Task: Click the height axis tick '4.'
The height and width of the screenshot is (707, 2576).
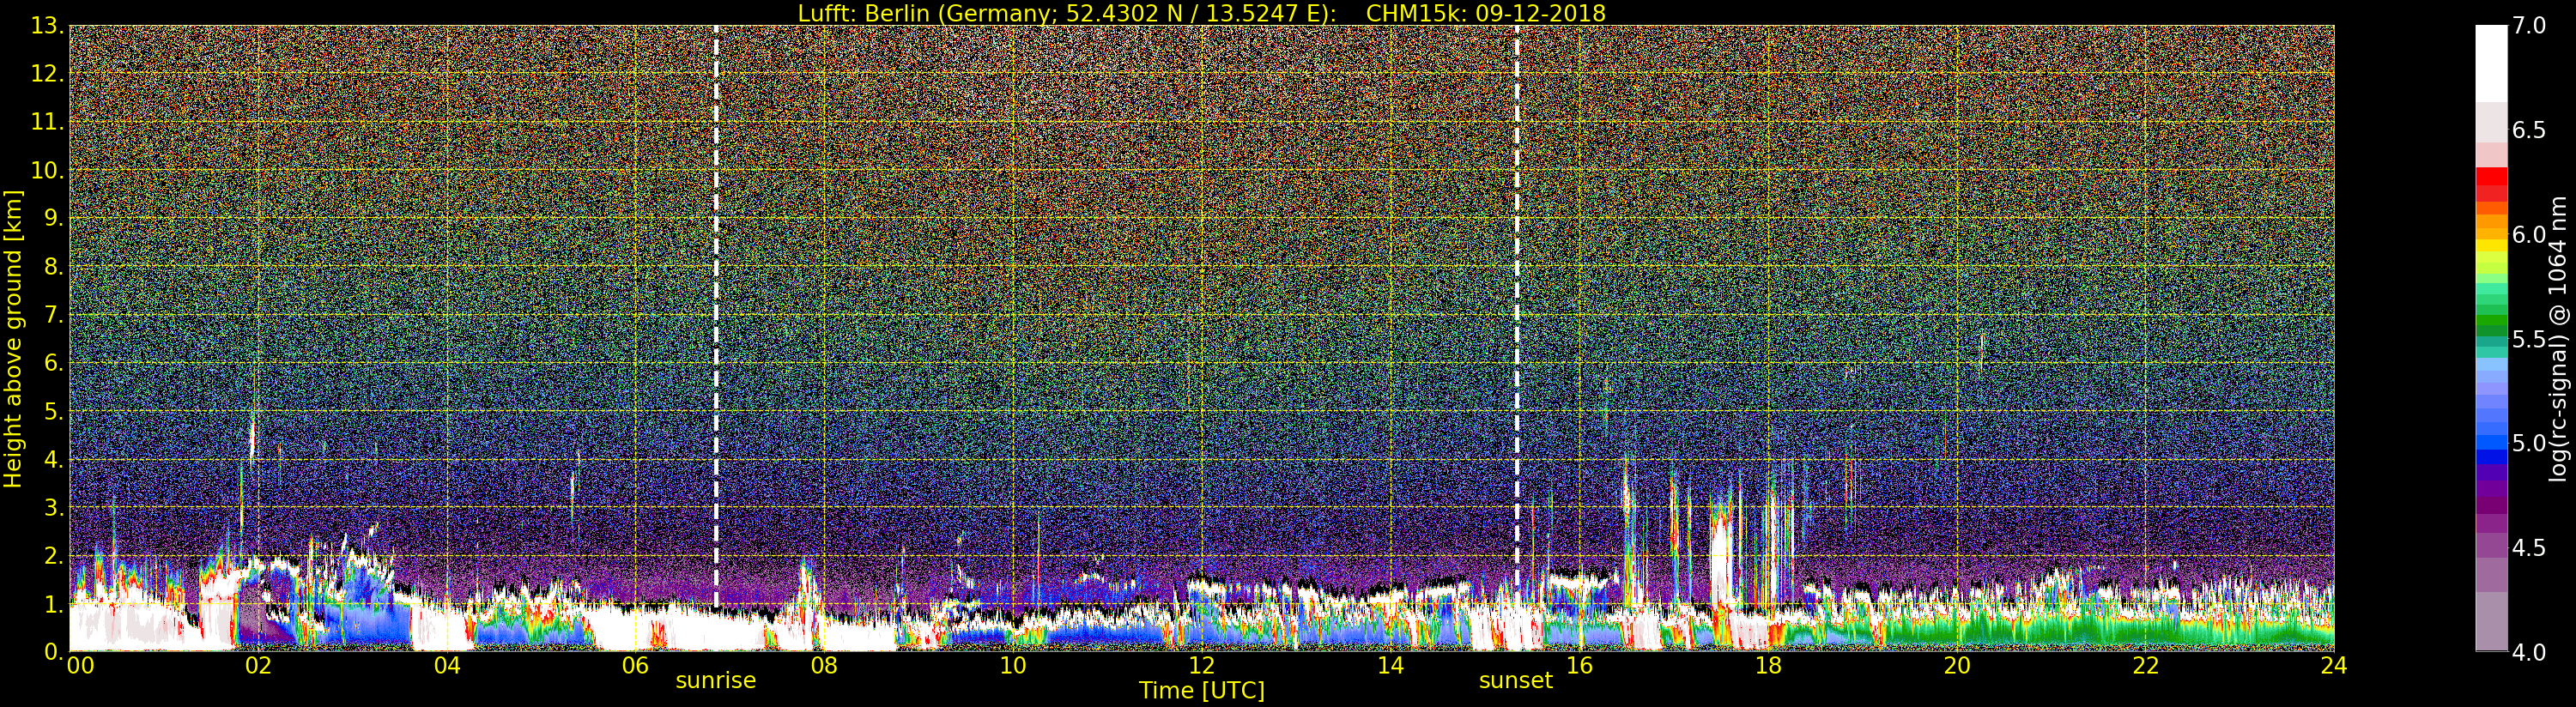Action: point(54,459)
